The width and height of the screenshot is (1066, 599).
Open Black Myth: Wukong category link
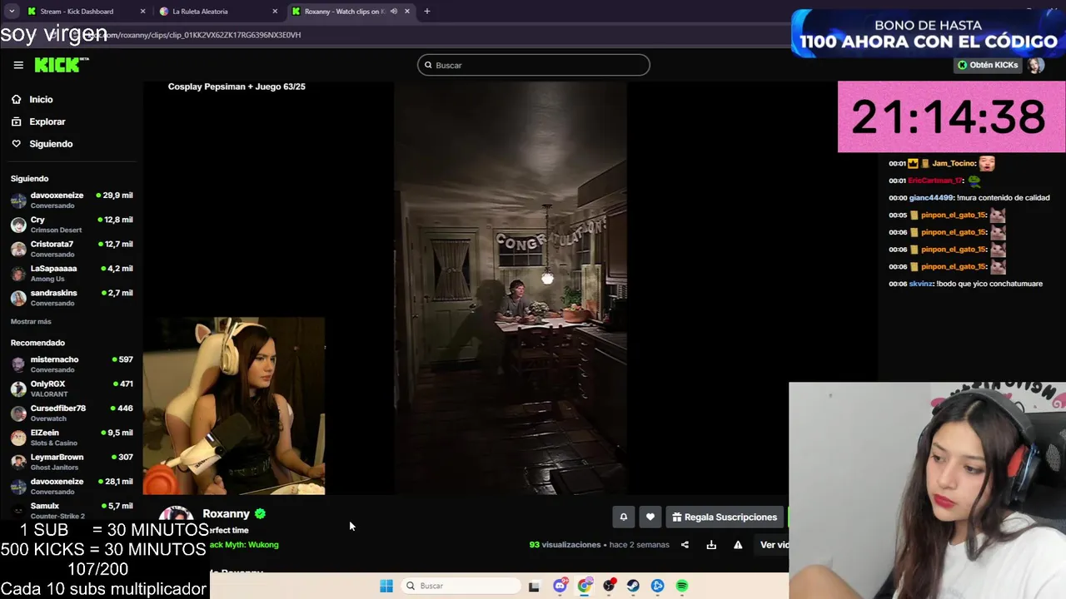tap(244, 545)
